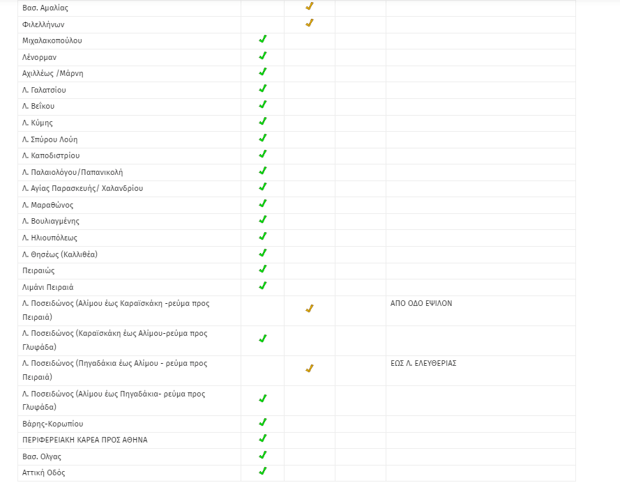Select the green checkmark for Αττική Οδός
The height and width of the screenshot is (492, 620).
pos(262,471)
